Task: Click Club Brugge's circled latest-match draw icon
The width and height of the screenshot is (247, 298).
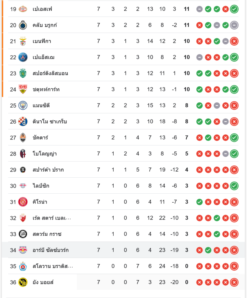Action: [234, 25]
